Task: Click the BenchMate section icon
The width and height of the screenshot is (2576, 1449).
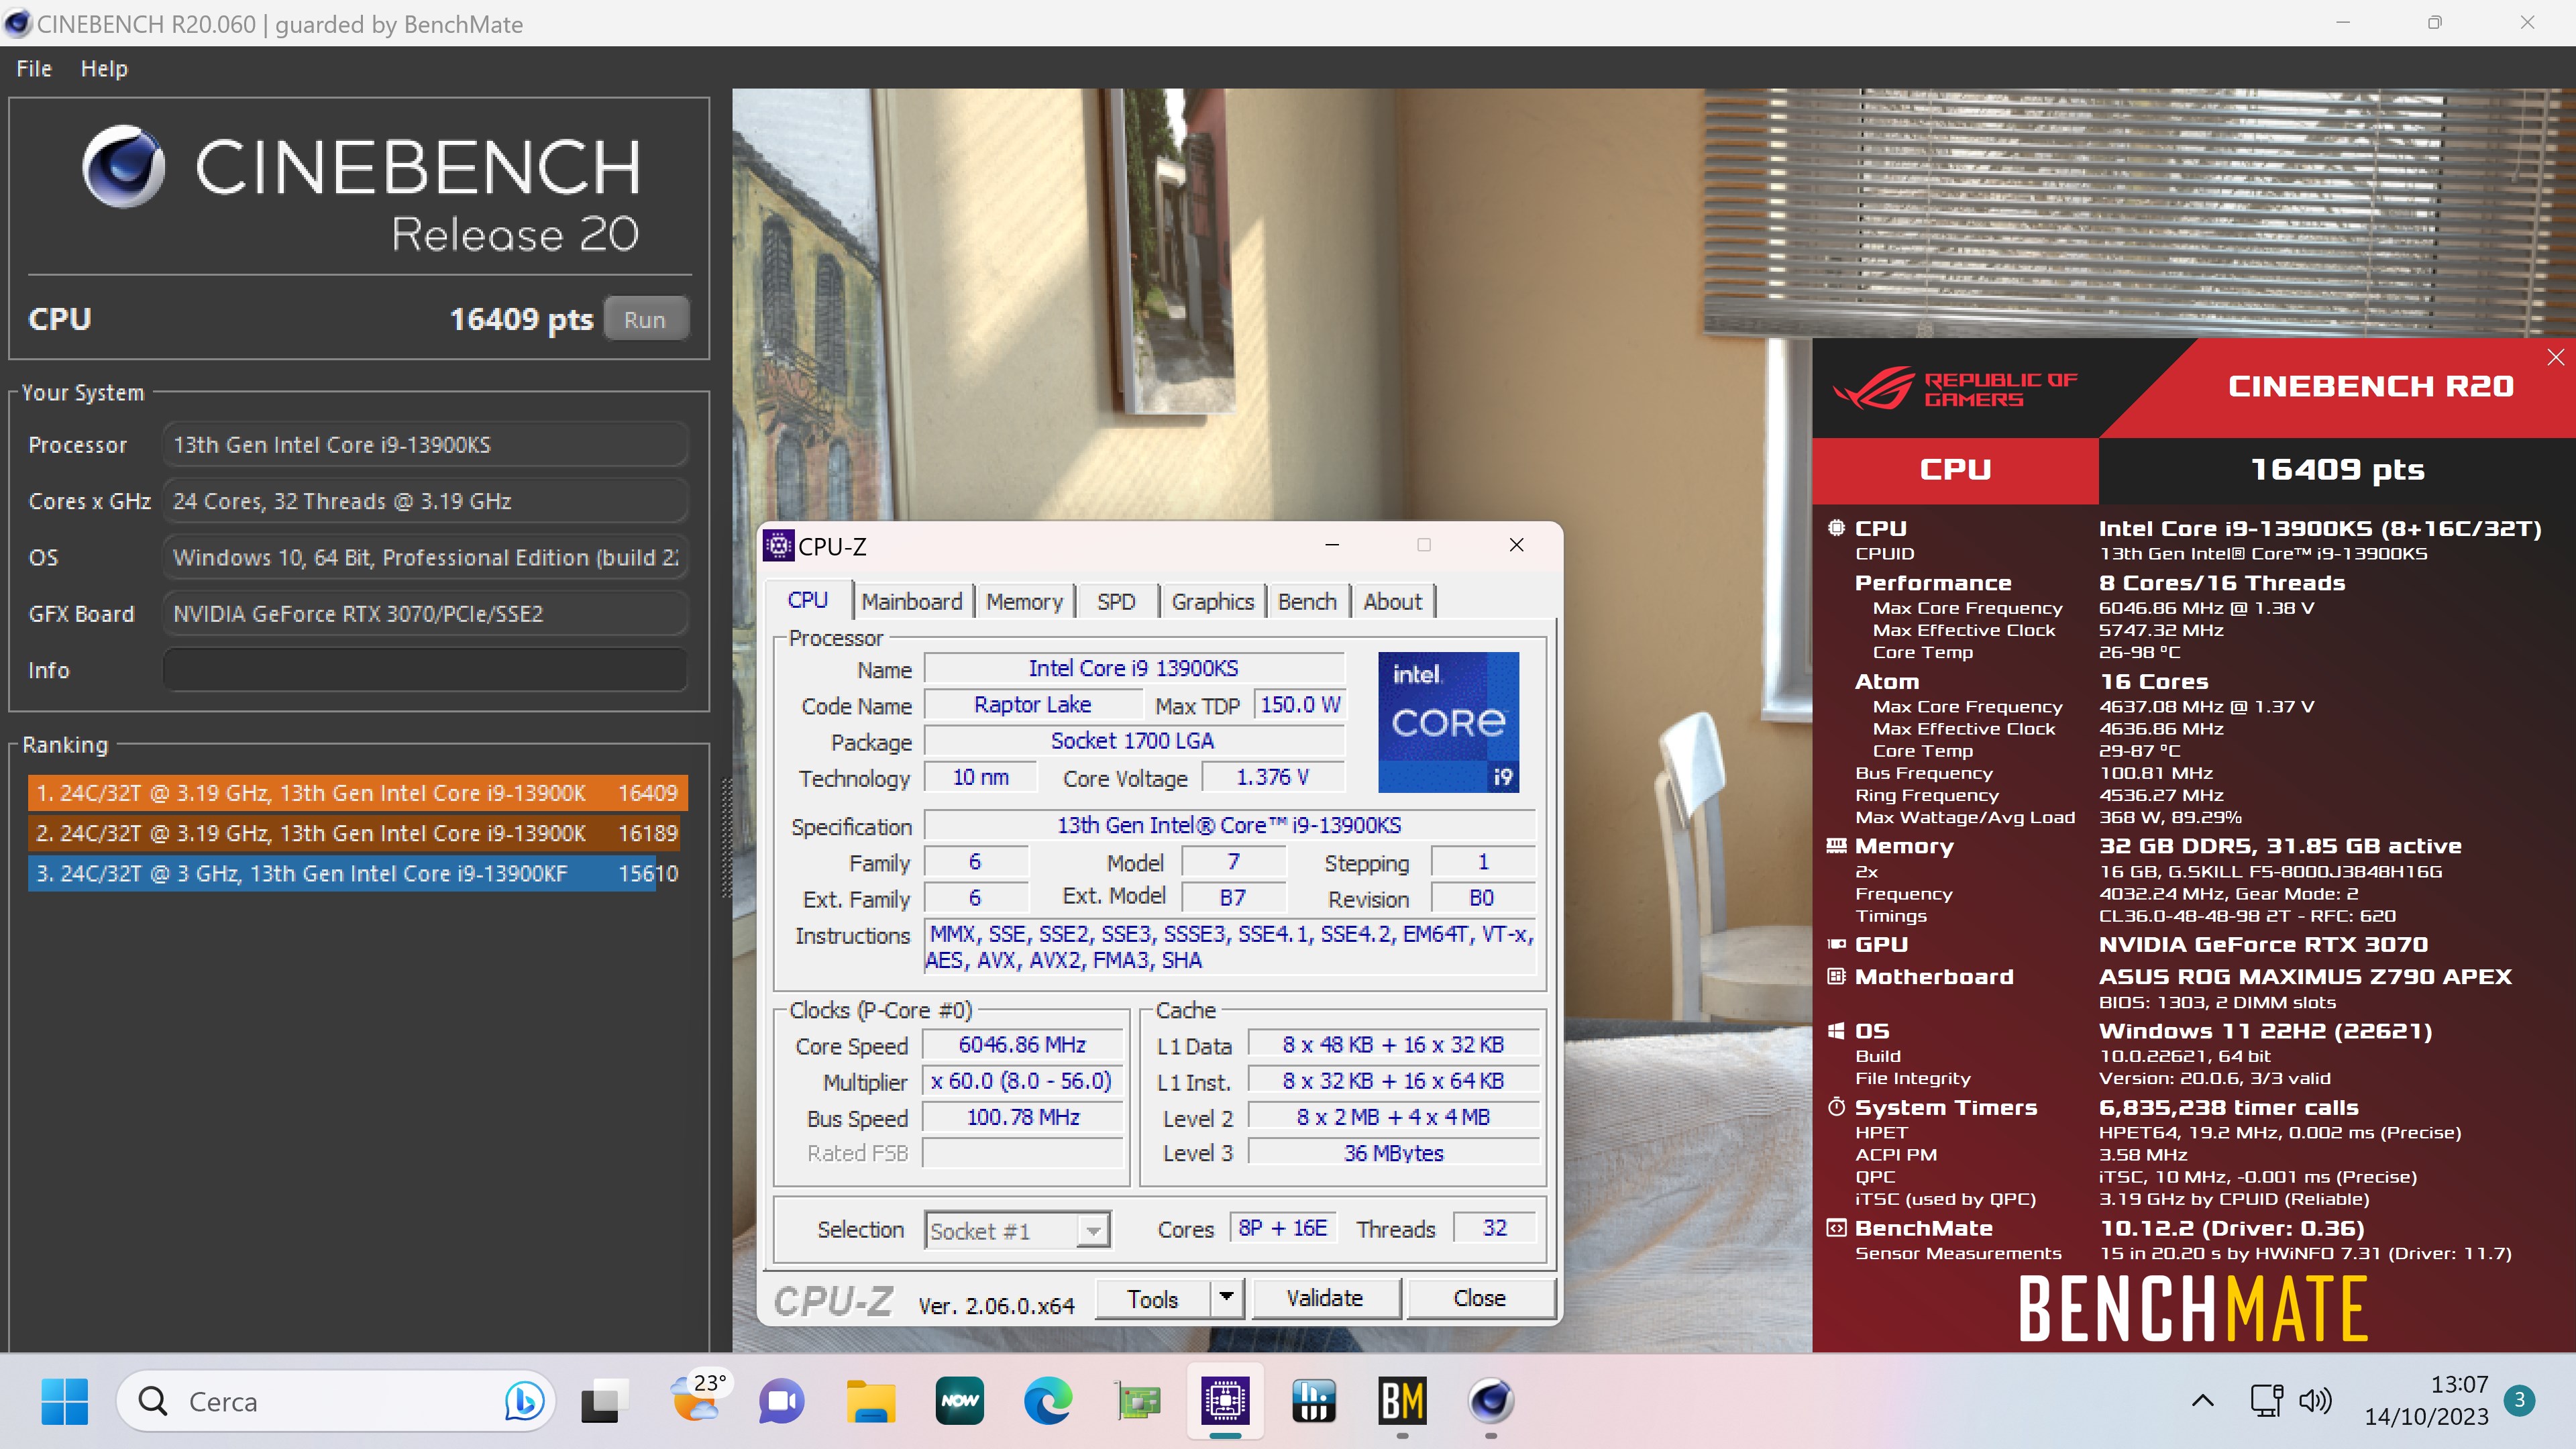Action: tap(1836, 1228)
